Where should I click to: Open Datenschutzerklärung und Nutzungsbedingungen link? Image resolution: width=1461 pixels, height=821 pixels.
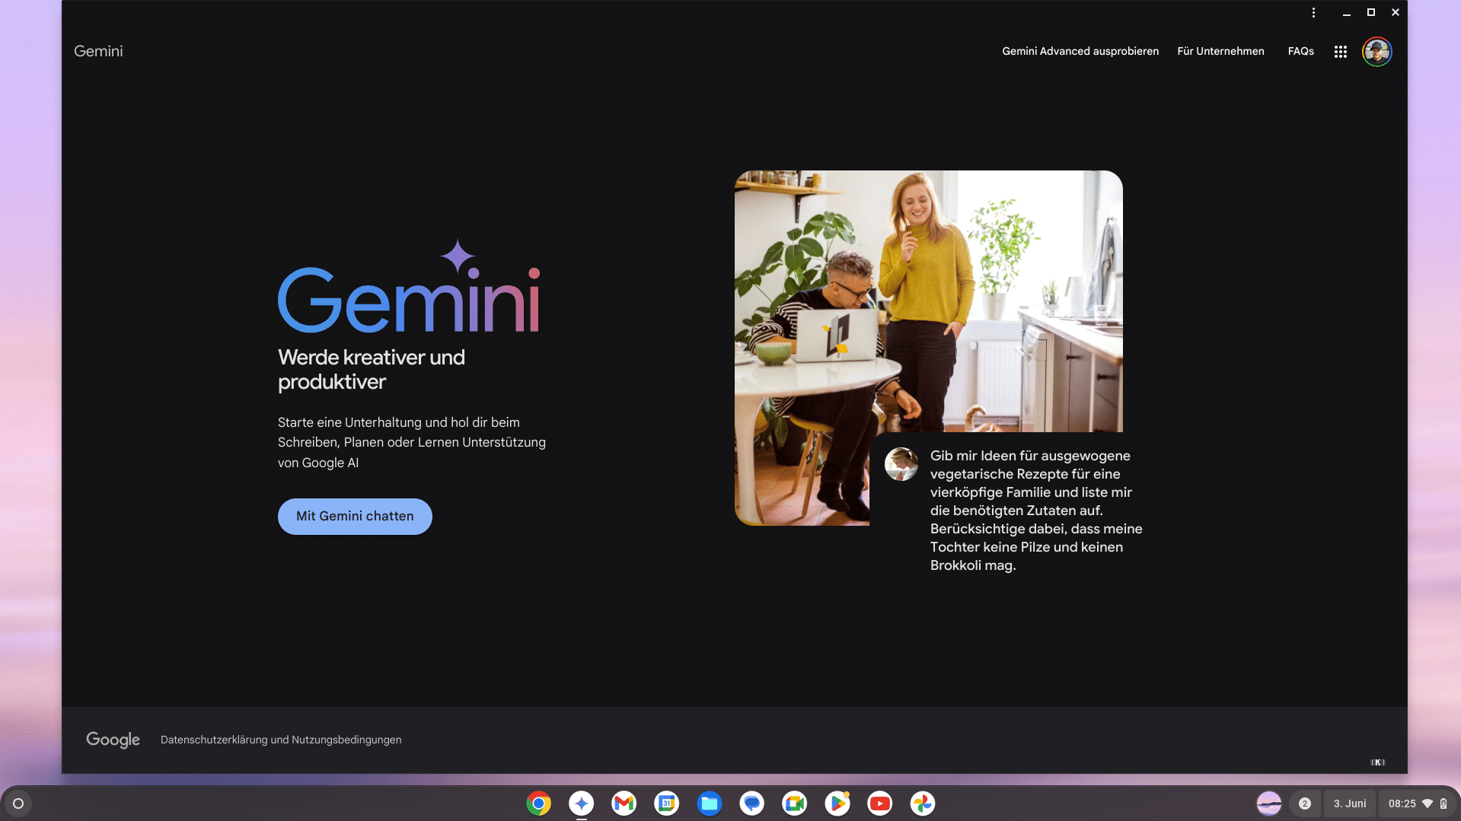[281, 740]
